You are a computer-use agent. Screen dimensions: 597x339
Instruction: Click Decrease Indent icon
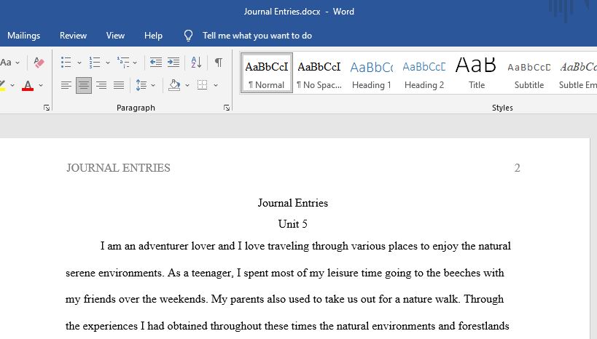156,63
